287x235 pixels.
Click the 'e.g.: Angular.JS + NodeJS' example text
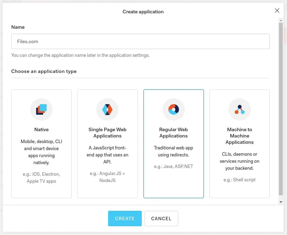(107, 177)
